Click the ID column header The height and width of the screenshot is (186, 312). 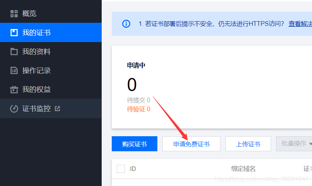click(x=133, y=169)
